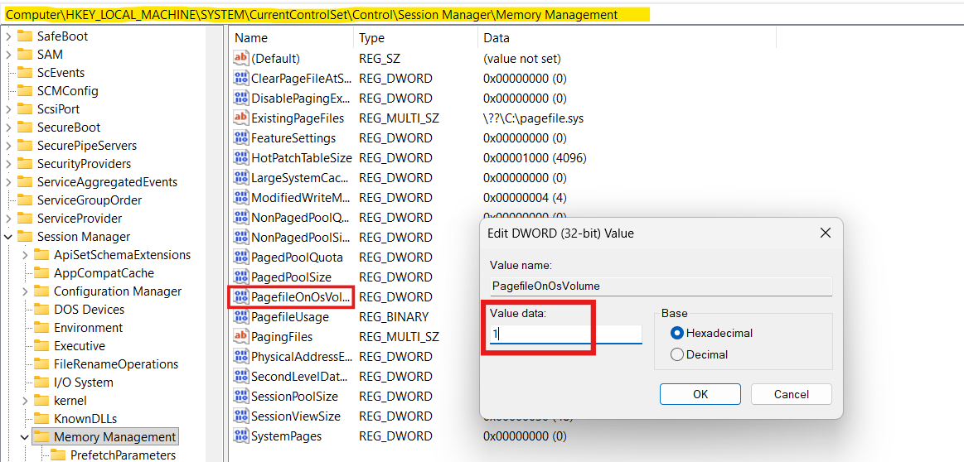Image resolution: width=964 pixels, height=462 pixels.
Task: Click the 0x00000004 (4) data cell
Action: pyautogui.click(x=525, y=197)
